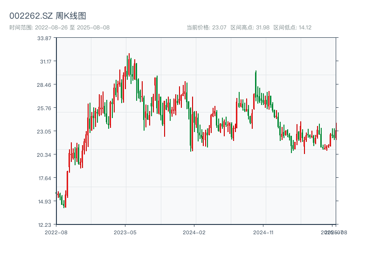Click the 25.76 y-axis price label
373x280 pixels.
pos(44,108)
